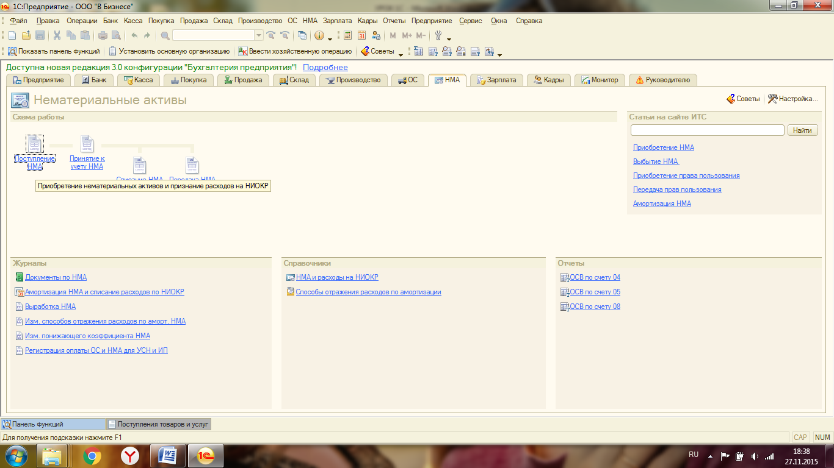Click the Help info icon
The image size is (834, 468).
pos(319,35)
